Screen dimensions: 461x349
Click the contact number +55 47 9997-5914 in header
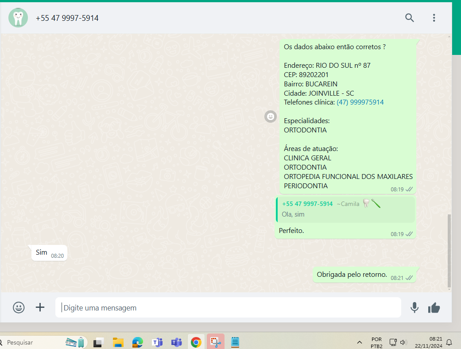(x=67, y=18)
